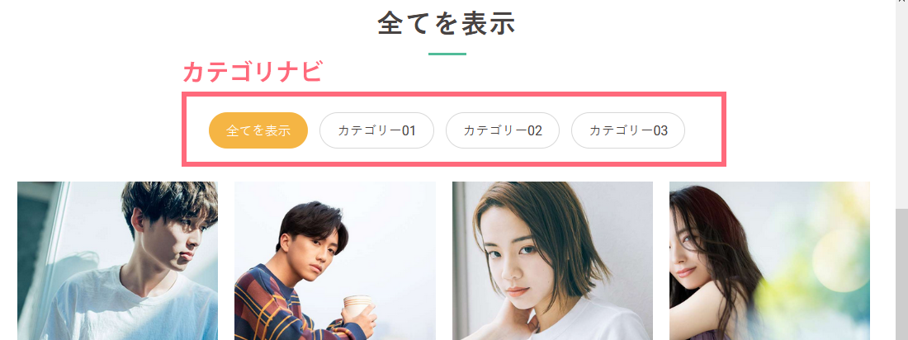View the short bob-haired woman photo

pos(552,261)
